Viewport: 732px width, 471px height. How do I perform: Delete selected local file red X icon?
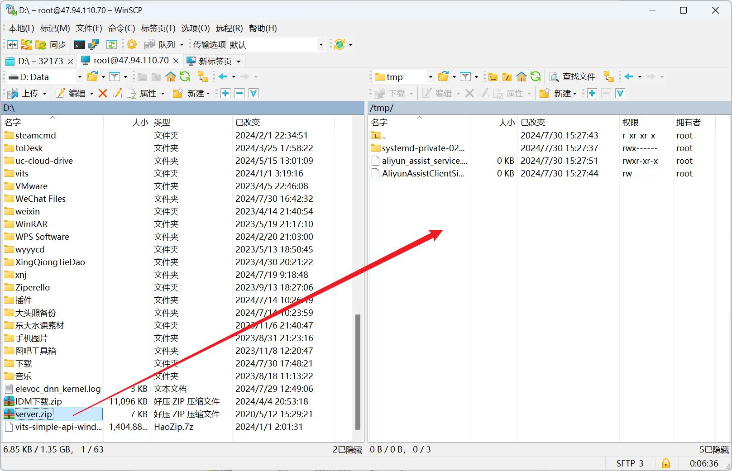[x=103, y=93]
